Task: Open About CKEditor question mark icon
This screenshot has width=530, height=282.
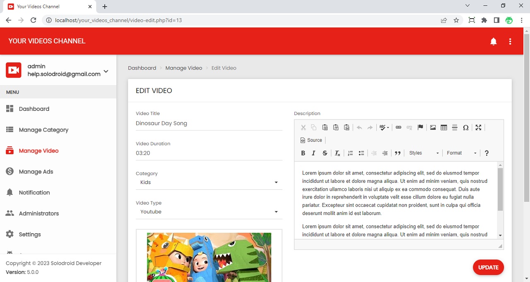Action: pyautogui.click(x=487, y=153)
